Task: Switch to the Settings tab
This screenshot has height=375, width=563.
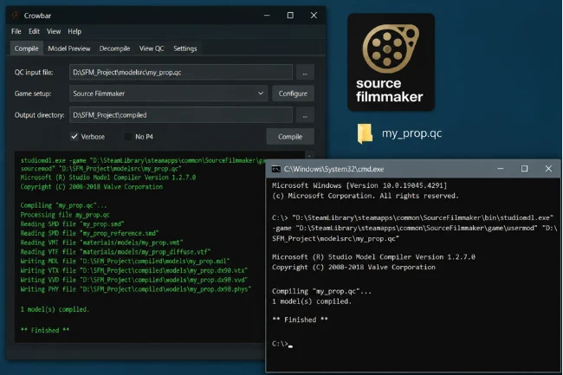Action: 185,48
